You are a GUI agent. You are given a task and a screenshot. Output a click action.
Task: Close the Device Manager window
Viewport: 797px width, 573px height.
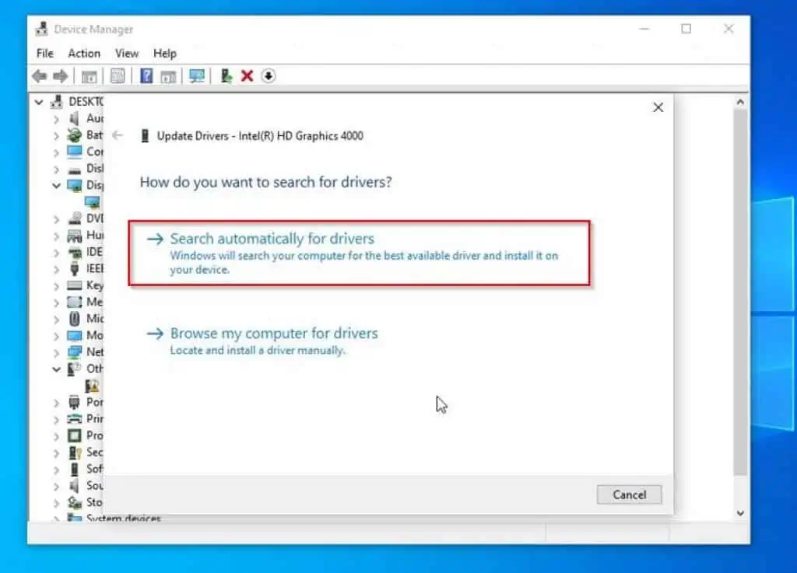[x=729, y=29]
